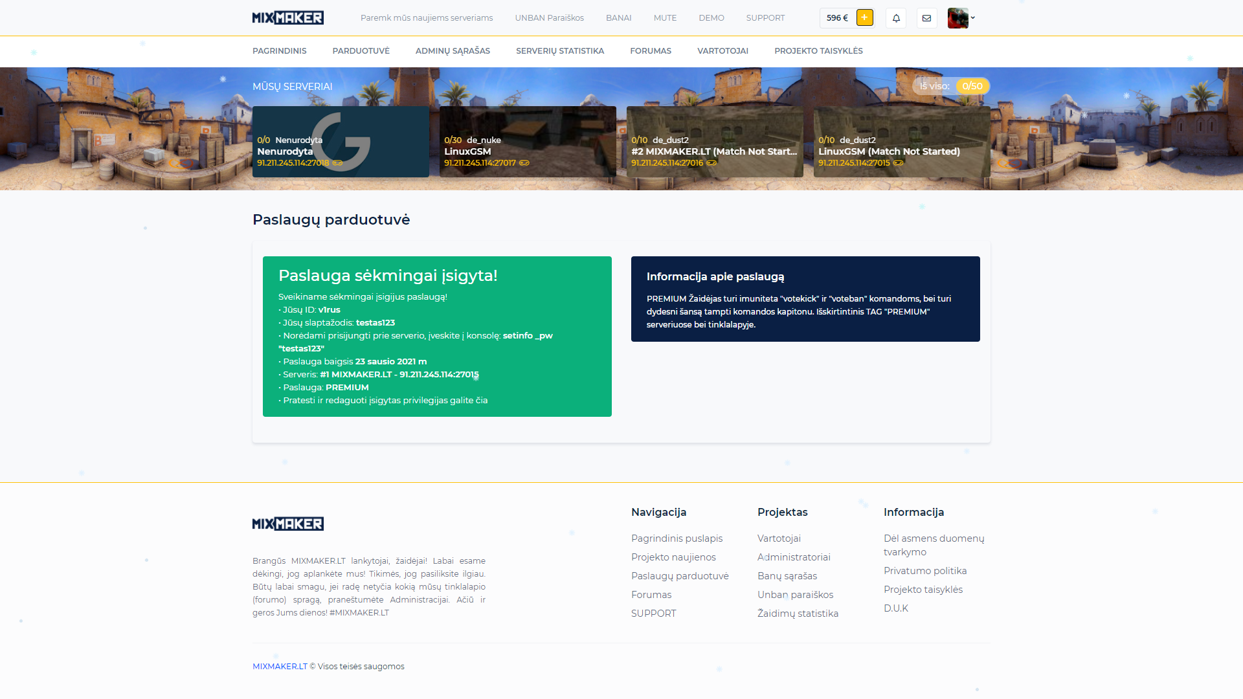Click server address 91.211.245.114:27017
Image resolution: width=1243 pixels, height=699 pixels.
480,163
